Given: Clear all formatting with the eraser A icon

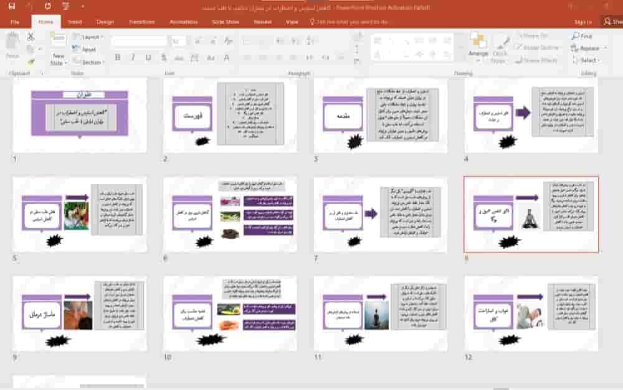Looking at the screenshot, I should pos(229,41).
